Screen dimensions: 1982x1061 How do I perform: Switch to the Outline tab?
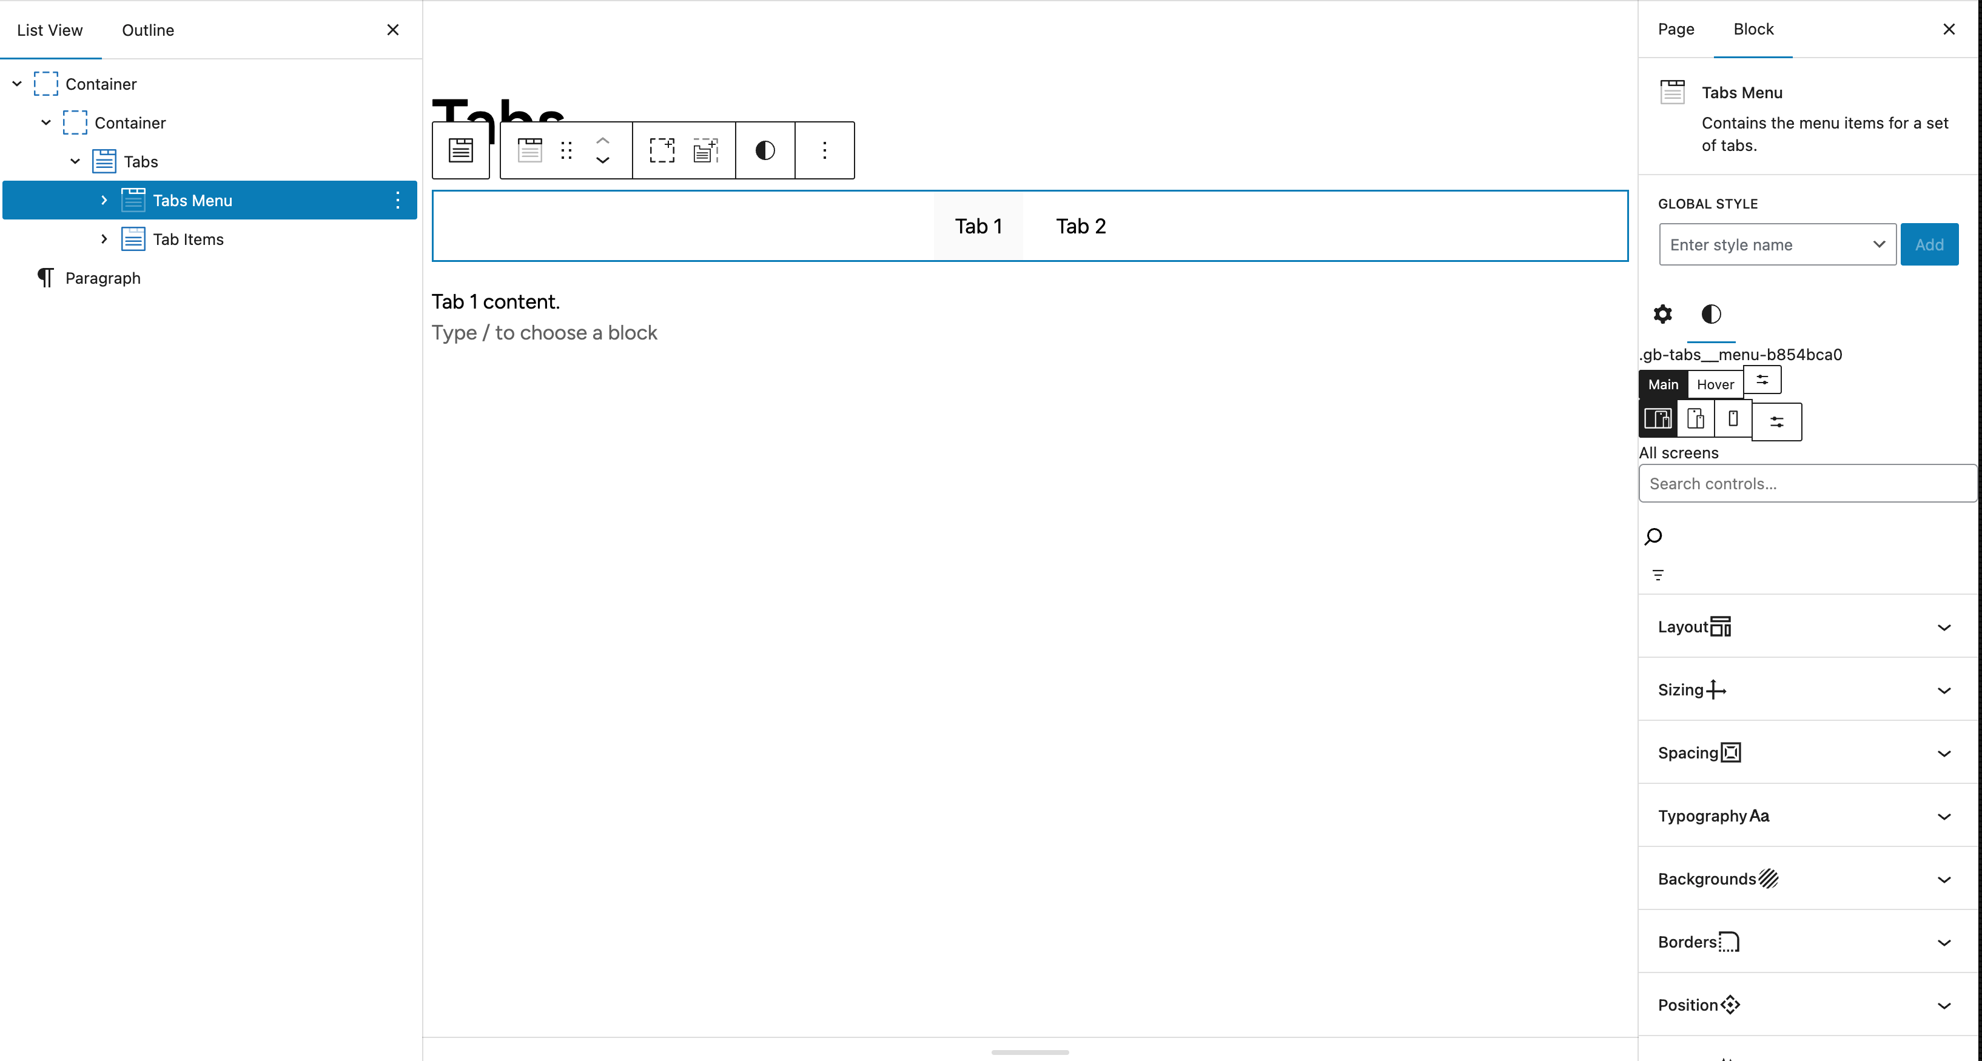(148, 30)
